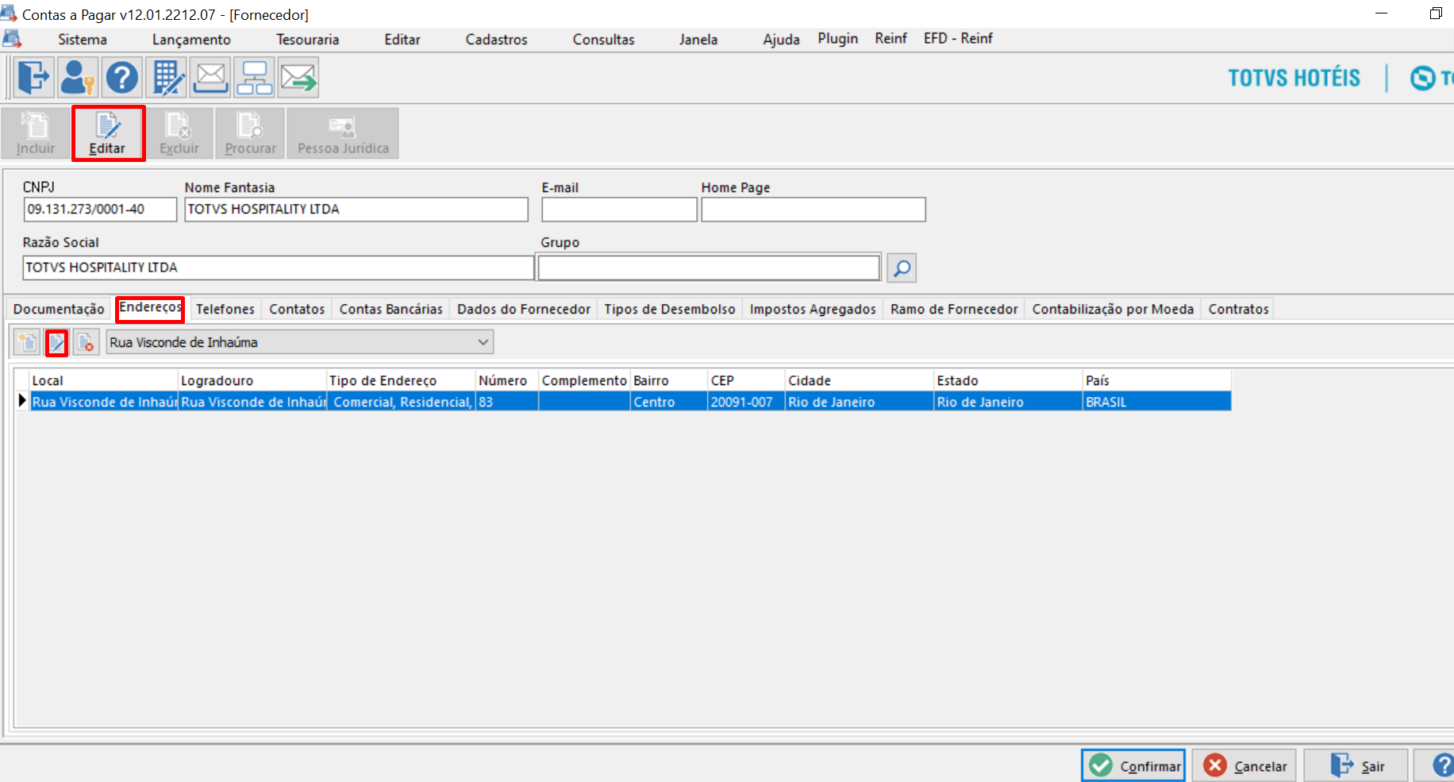Click the CEP column header

[746, 381]
